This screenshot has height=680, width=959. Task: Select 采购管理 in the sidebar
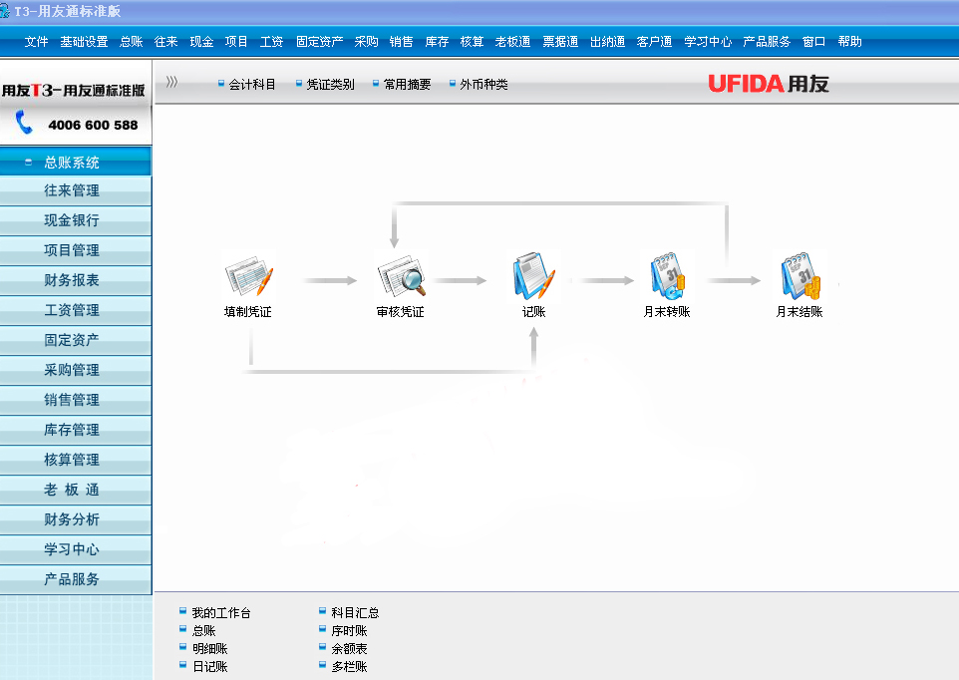tap(76, 371)
